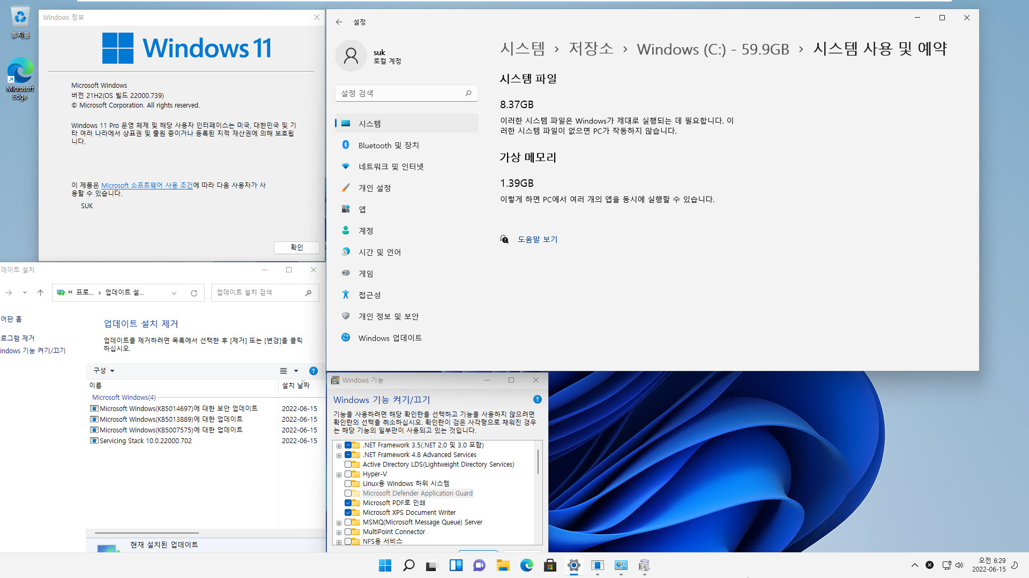Check MultiPoint Connector checkbox
The image size is (1029, 578).
[x=348, y=532]
